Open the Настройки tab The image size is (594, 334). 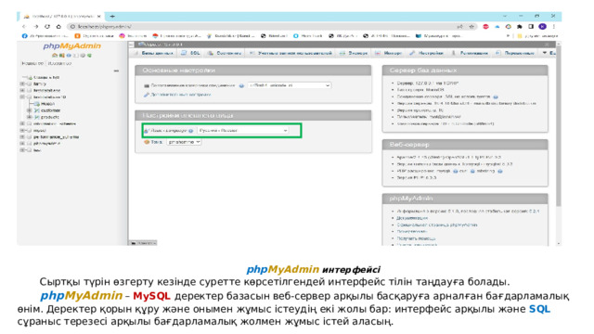click(426, 53)
